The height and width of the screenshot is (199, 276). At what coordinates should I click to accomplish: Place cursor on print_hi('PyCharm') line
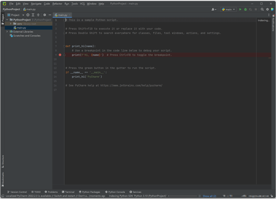pyautogui.click(x=87, y=77)
